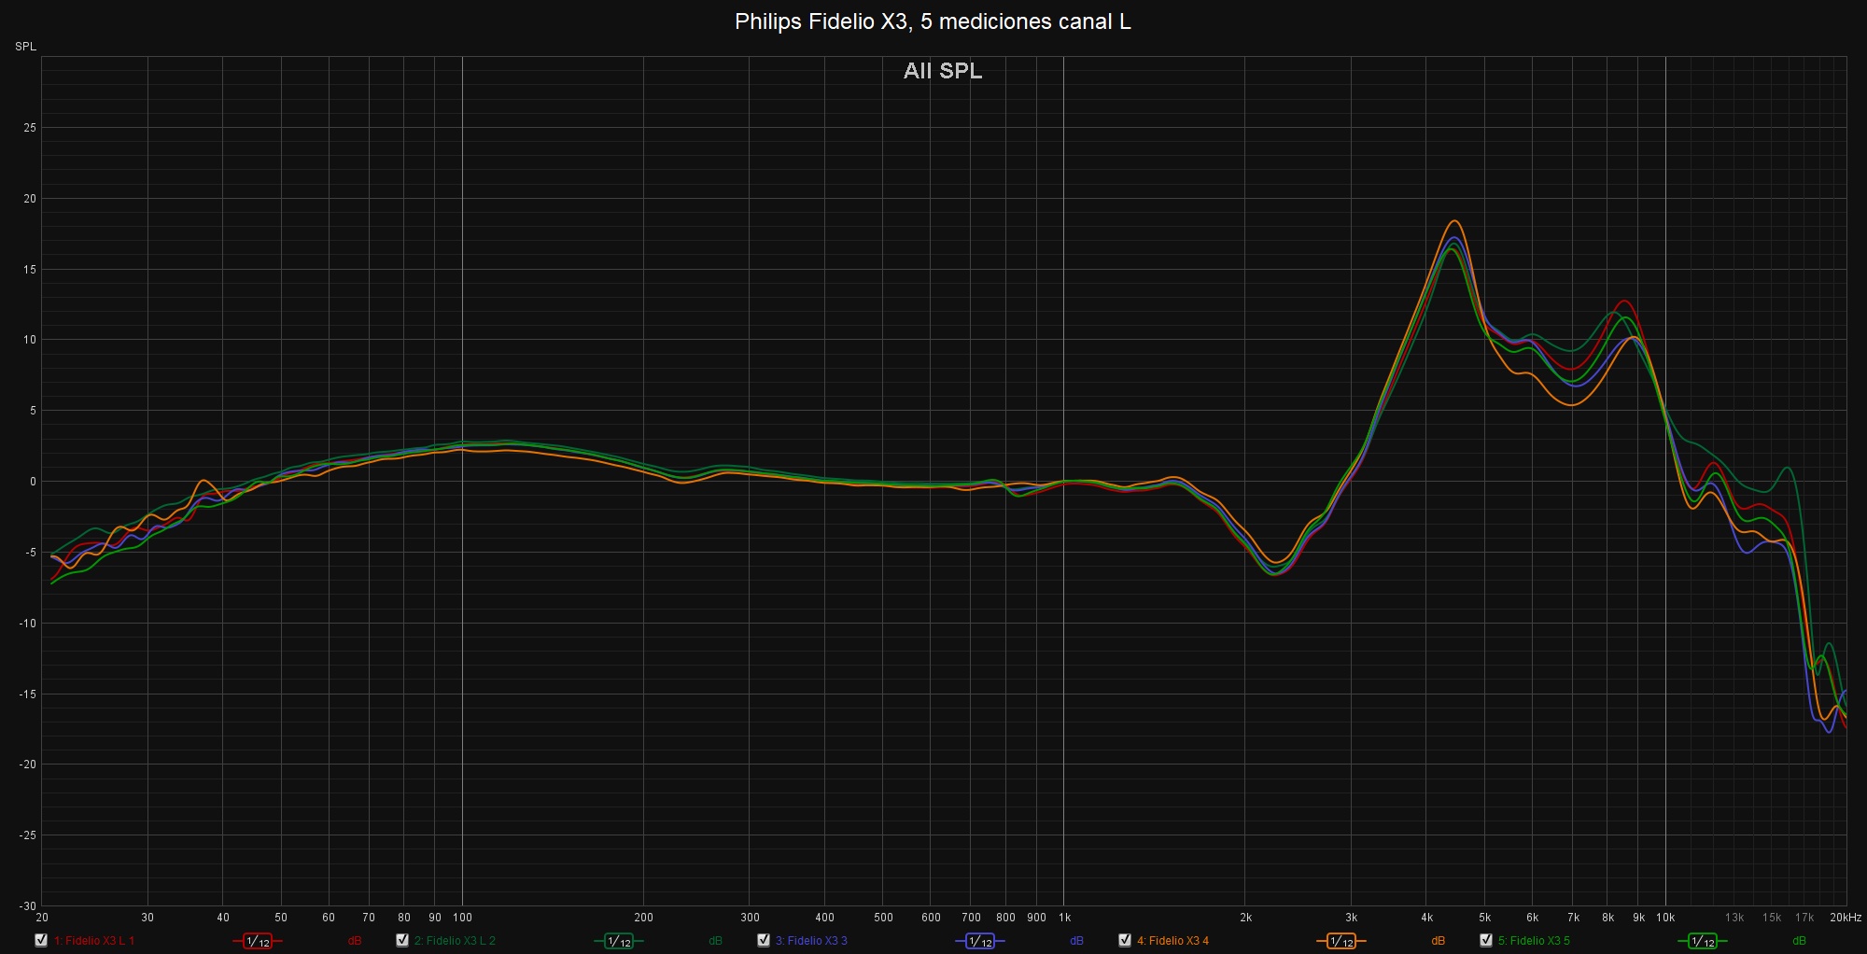This screenshot has width=1867, height=954.
Task: Click the dark green 1/12 smoothing icon
Action: 619,941
